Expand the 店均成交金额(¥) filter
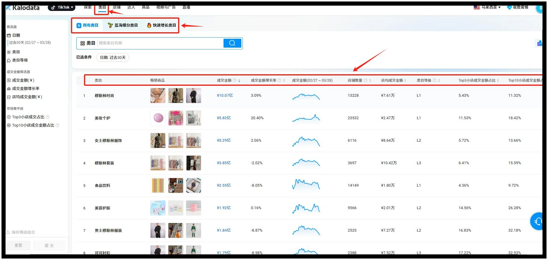 (24, 97)
